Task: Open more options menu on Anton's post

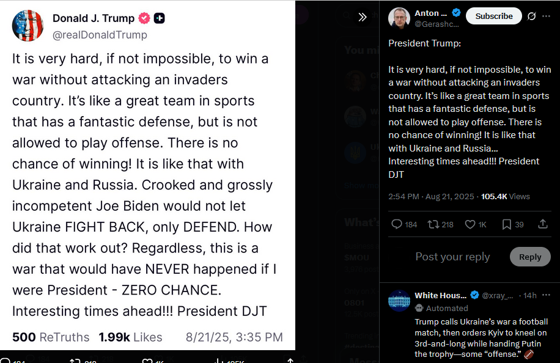Action: point(546,16)
